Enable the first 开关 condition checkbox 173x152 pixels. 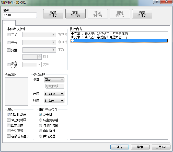coord(9,35)
